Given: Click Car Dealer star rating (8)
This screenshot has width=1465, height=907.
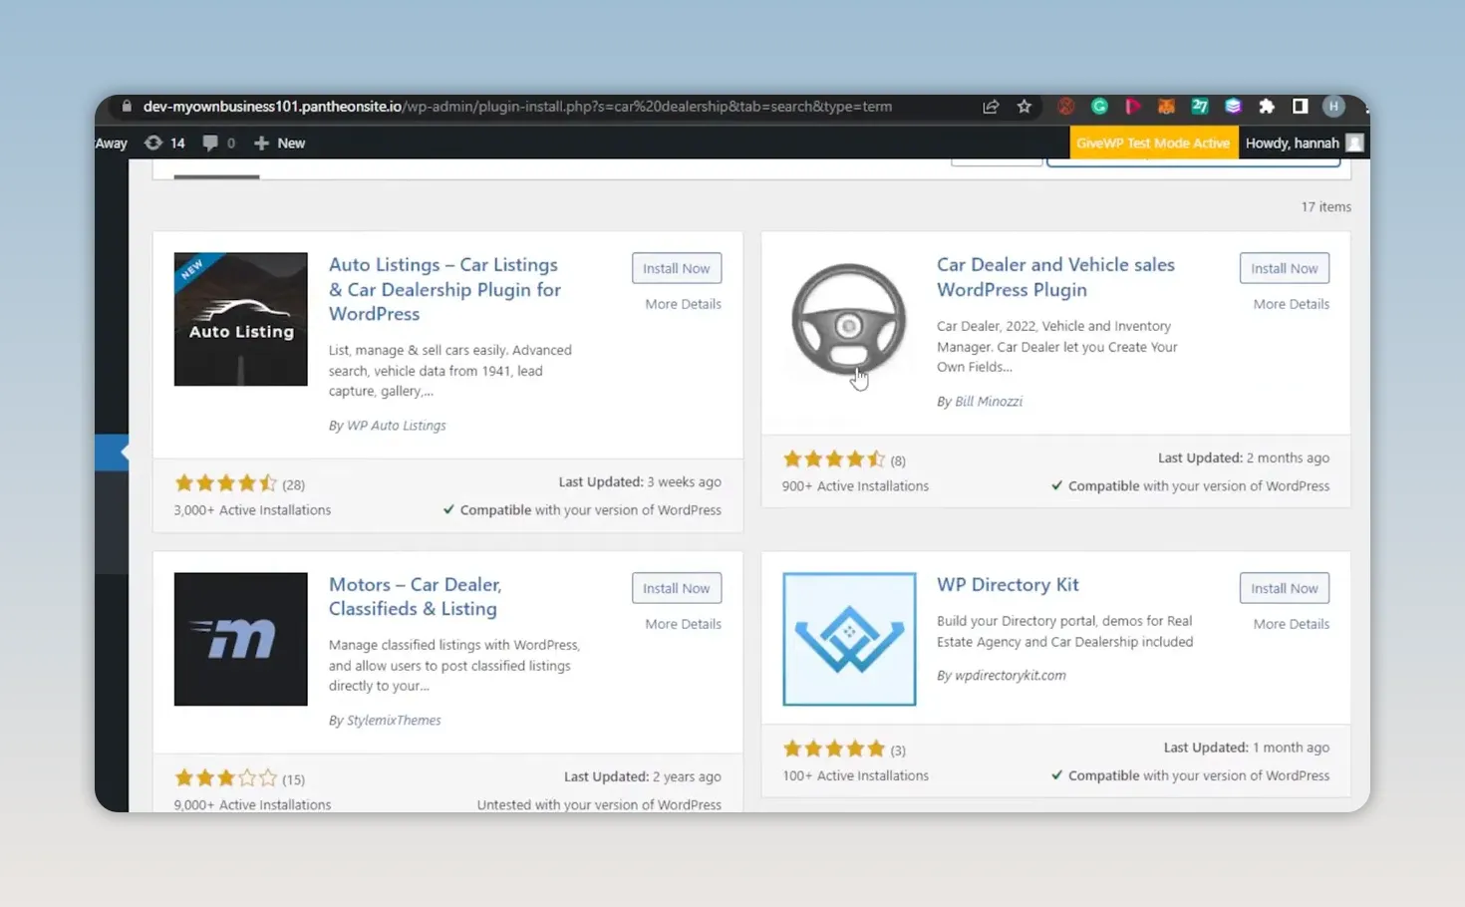Looking at the screenshot, I should click(x=844, y=459).
